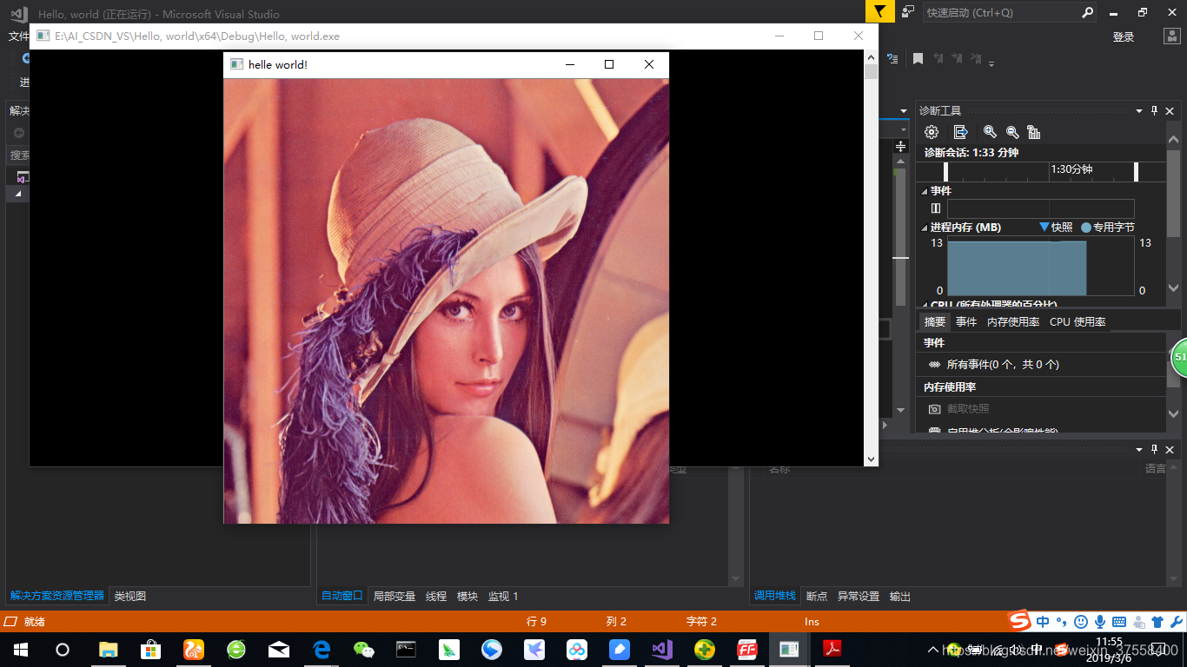The width and height of the screenshot is (1187, 667).
Task: Open the command prompt taskbar icon
Action: [406, 649]
